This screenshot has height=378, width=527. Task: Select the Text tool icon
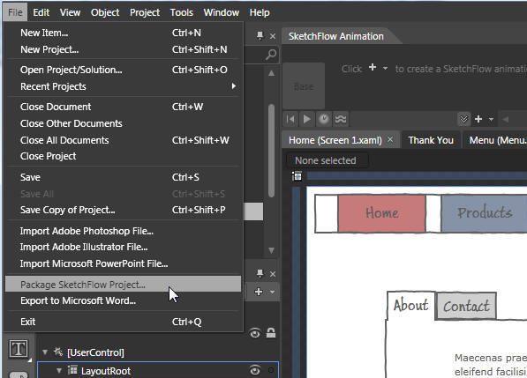(x=19, y=349)
